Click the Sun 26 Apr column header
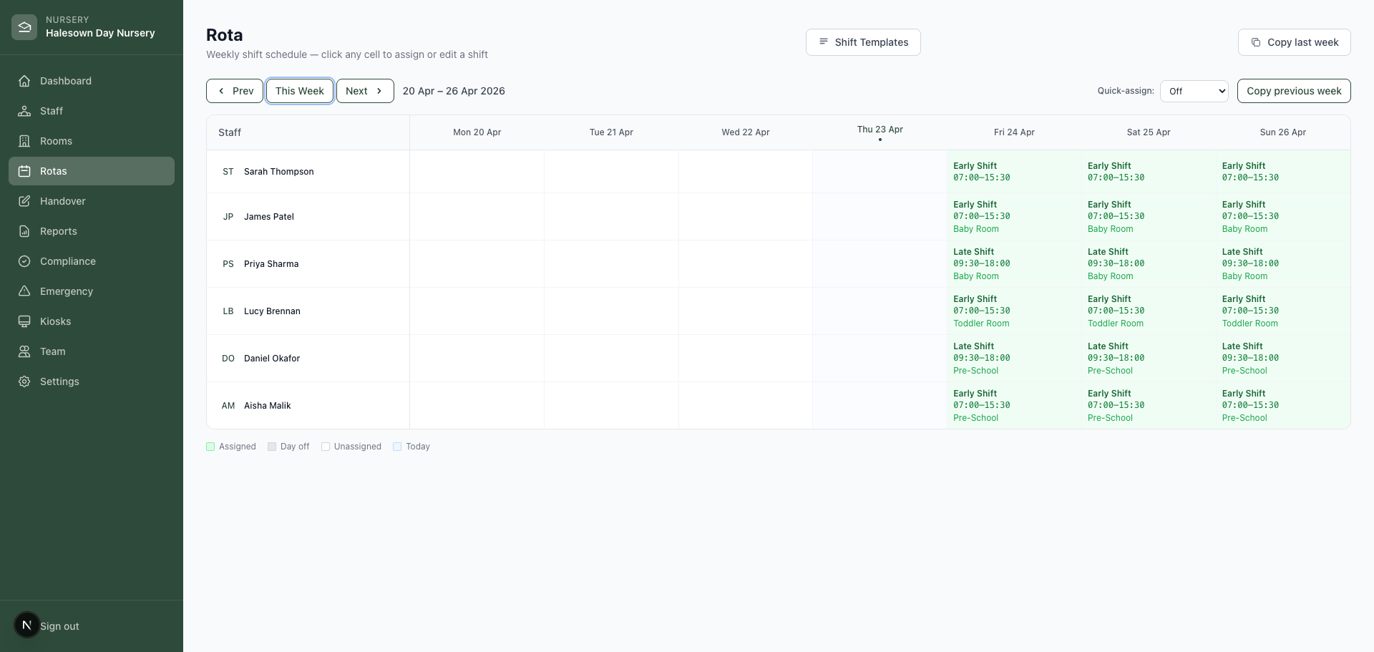 [x=1283, y=132]
